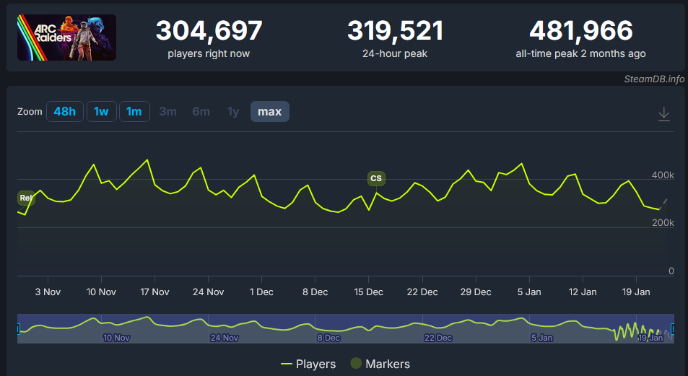
Task: Click the 29 Dec axis label
Action: click(x=476, y=292)
